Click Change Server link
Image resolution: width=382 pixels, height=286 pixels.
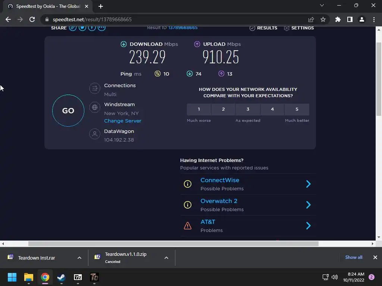[x=122, y=121]
